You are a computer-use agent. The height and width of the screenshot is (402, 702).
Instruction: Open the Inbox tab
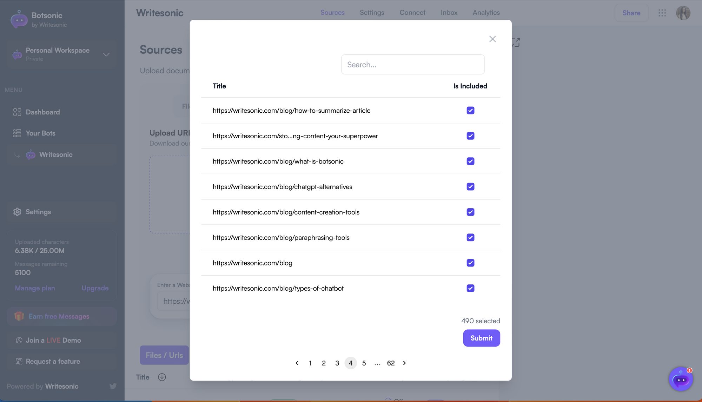click(449, 13)
